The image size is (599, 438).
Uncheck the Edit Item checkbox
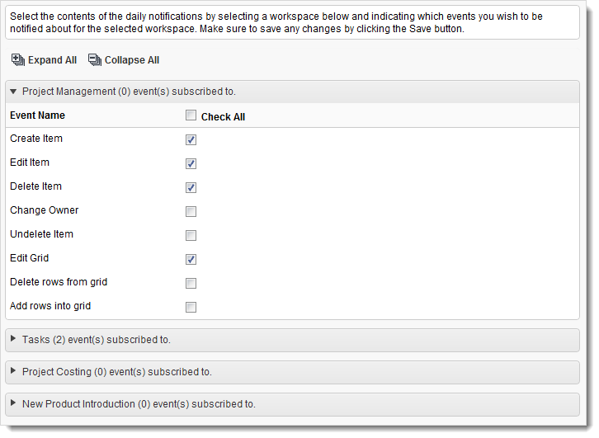pyautogui.click(x=191, y=163)
